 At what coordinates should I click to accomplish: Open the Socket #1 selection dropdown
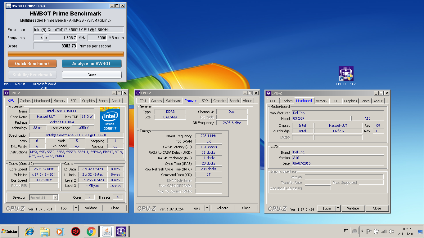tap(44, 197)
